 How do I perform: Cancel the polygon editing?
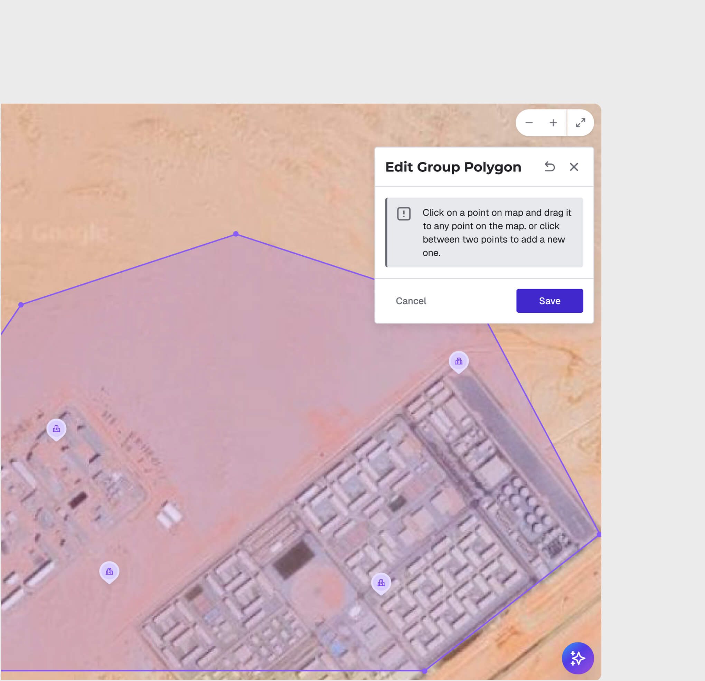(411, 301)
